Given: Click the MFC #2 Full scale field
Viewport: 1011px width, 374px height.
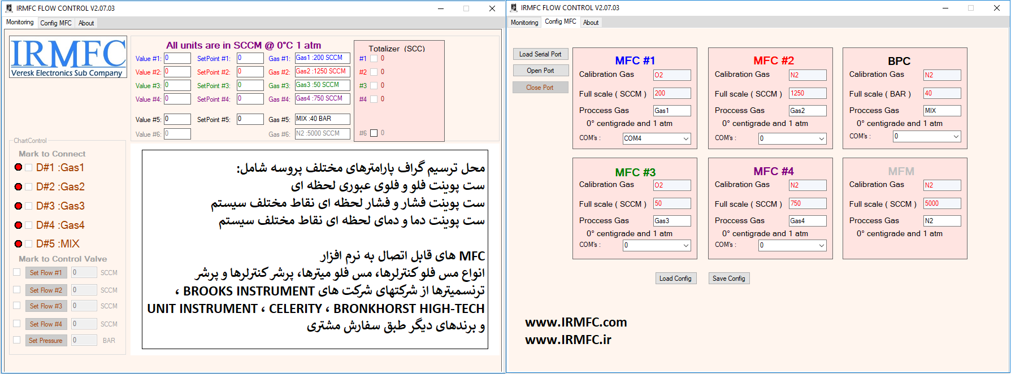Looking at the screenshot, I should pos(808,93).
